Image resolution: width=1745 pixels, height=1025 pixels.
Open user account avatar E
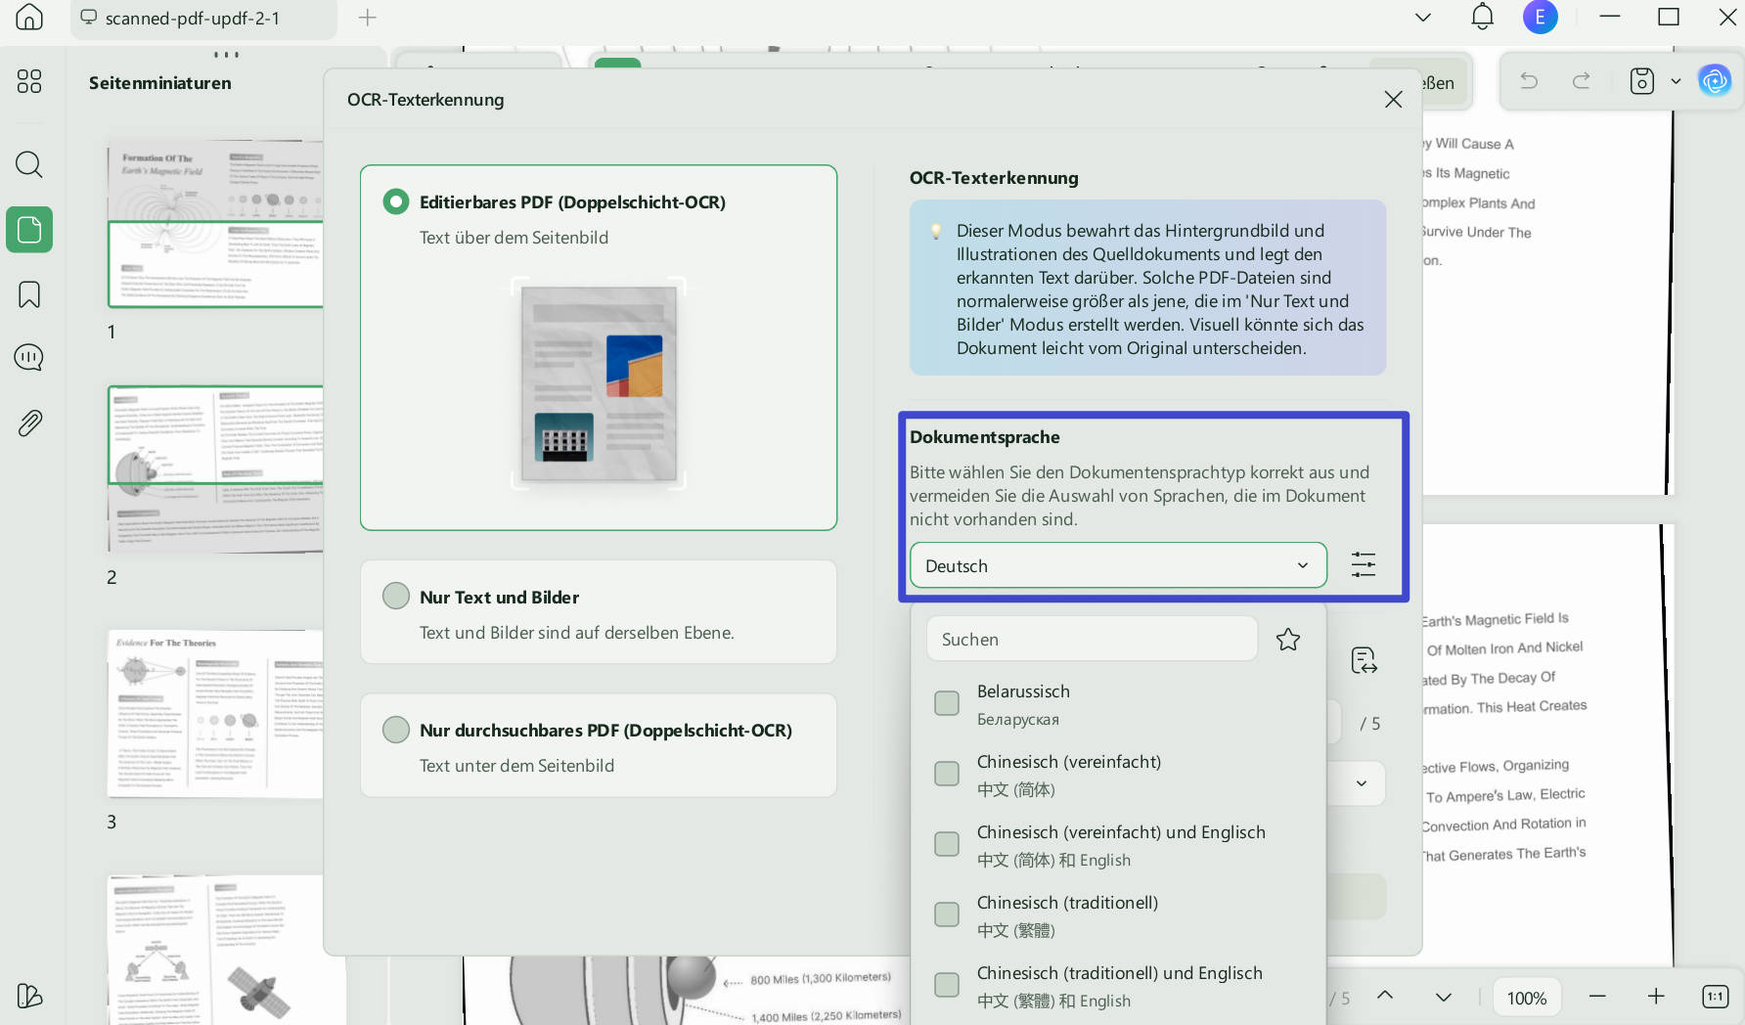coord(1541,17)
